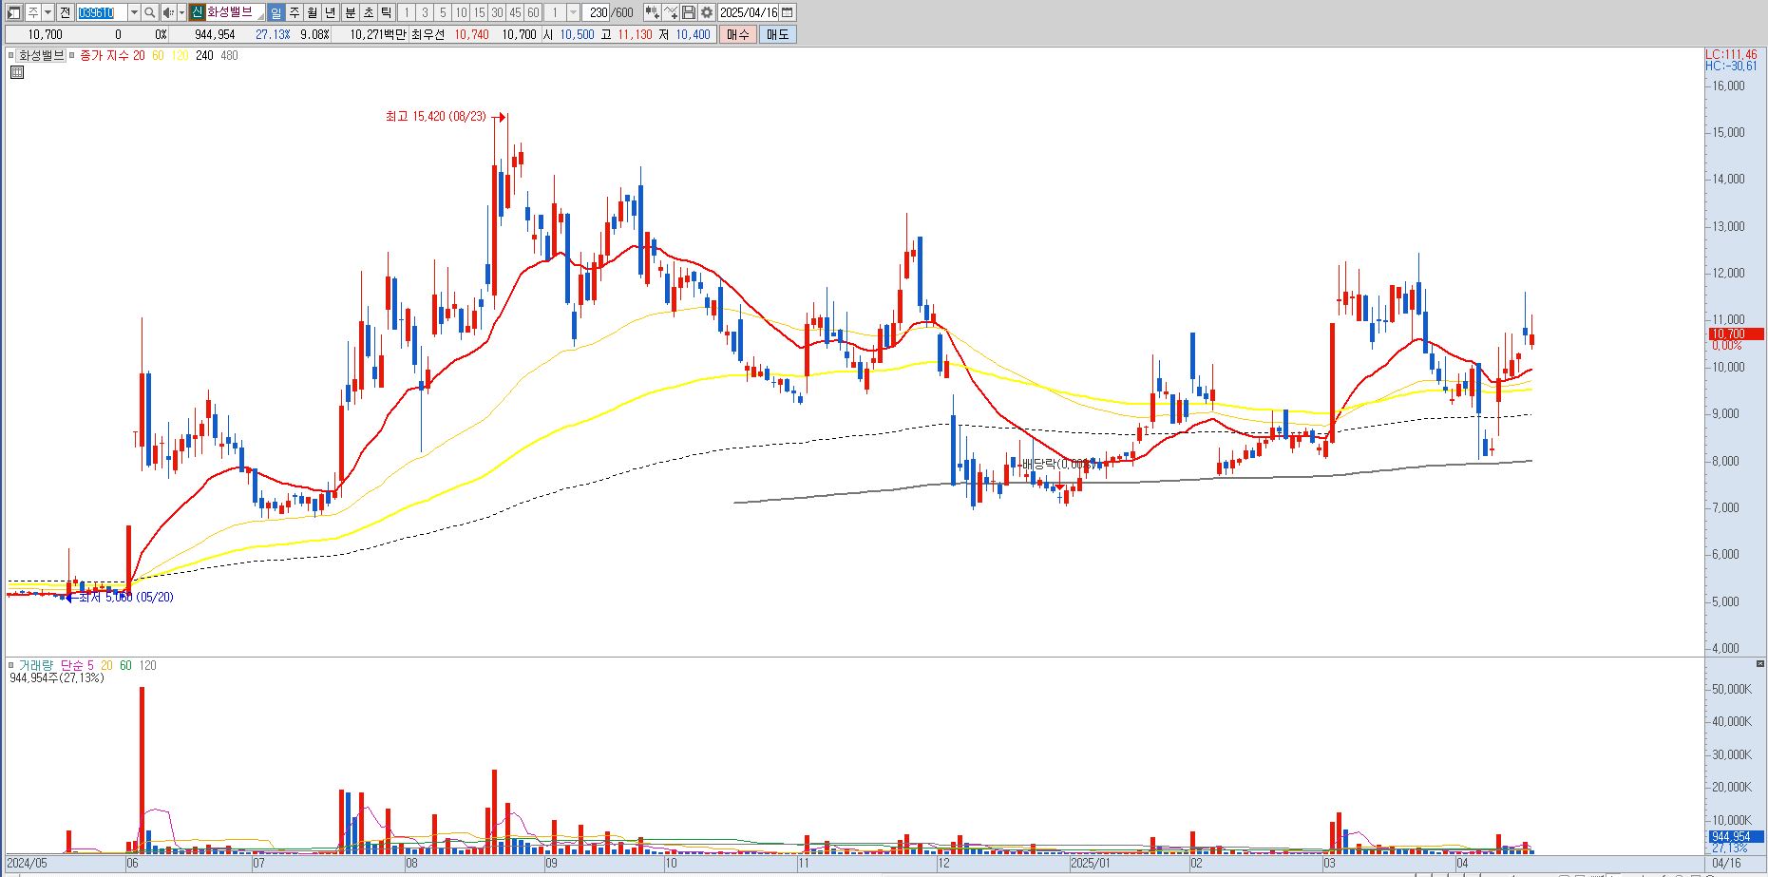Open chart settings gear icon
The width and height of the screenshot is (1768, 877).
707,12
